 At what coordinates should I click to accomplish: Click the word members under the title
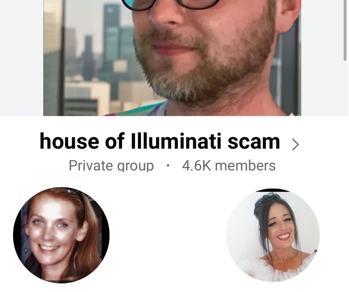[x=245, y=166]
